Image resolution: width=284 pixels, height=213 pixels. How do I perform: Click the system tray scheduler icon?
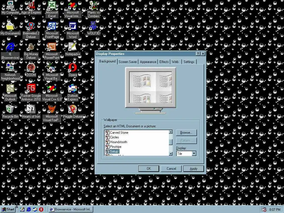click(264, 210)
